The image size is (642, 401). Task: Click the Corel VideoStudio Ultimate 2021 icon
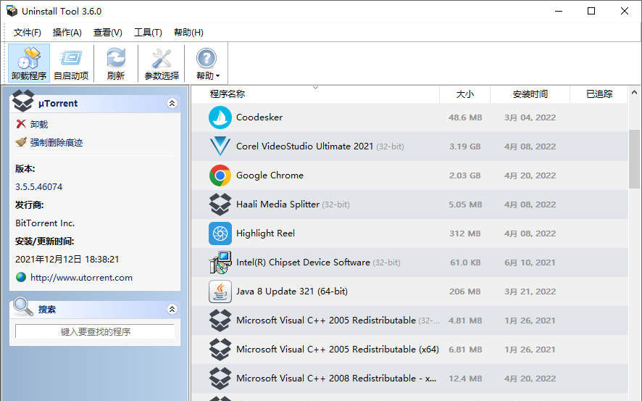pyautogui.click(x=220, y=146)
